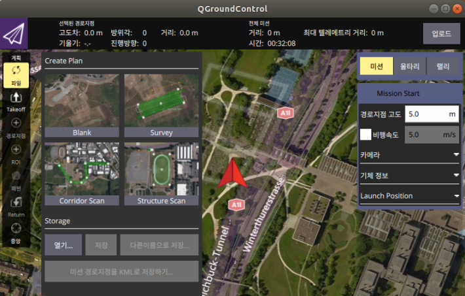
Task: Choose the Blank plan thumbnail
Action: pos(82,105)
